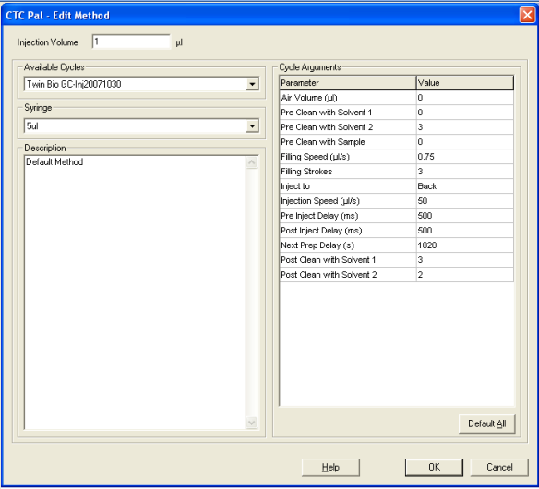Click the Inject to value Back
The width and height of the screenshot is (539, 489).
[x=465, y=186]
